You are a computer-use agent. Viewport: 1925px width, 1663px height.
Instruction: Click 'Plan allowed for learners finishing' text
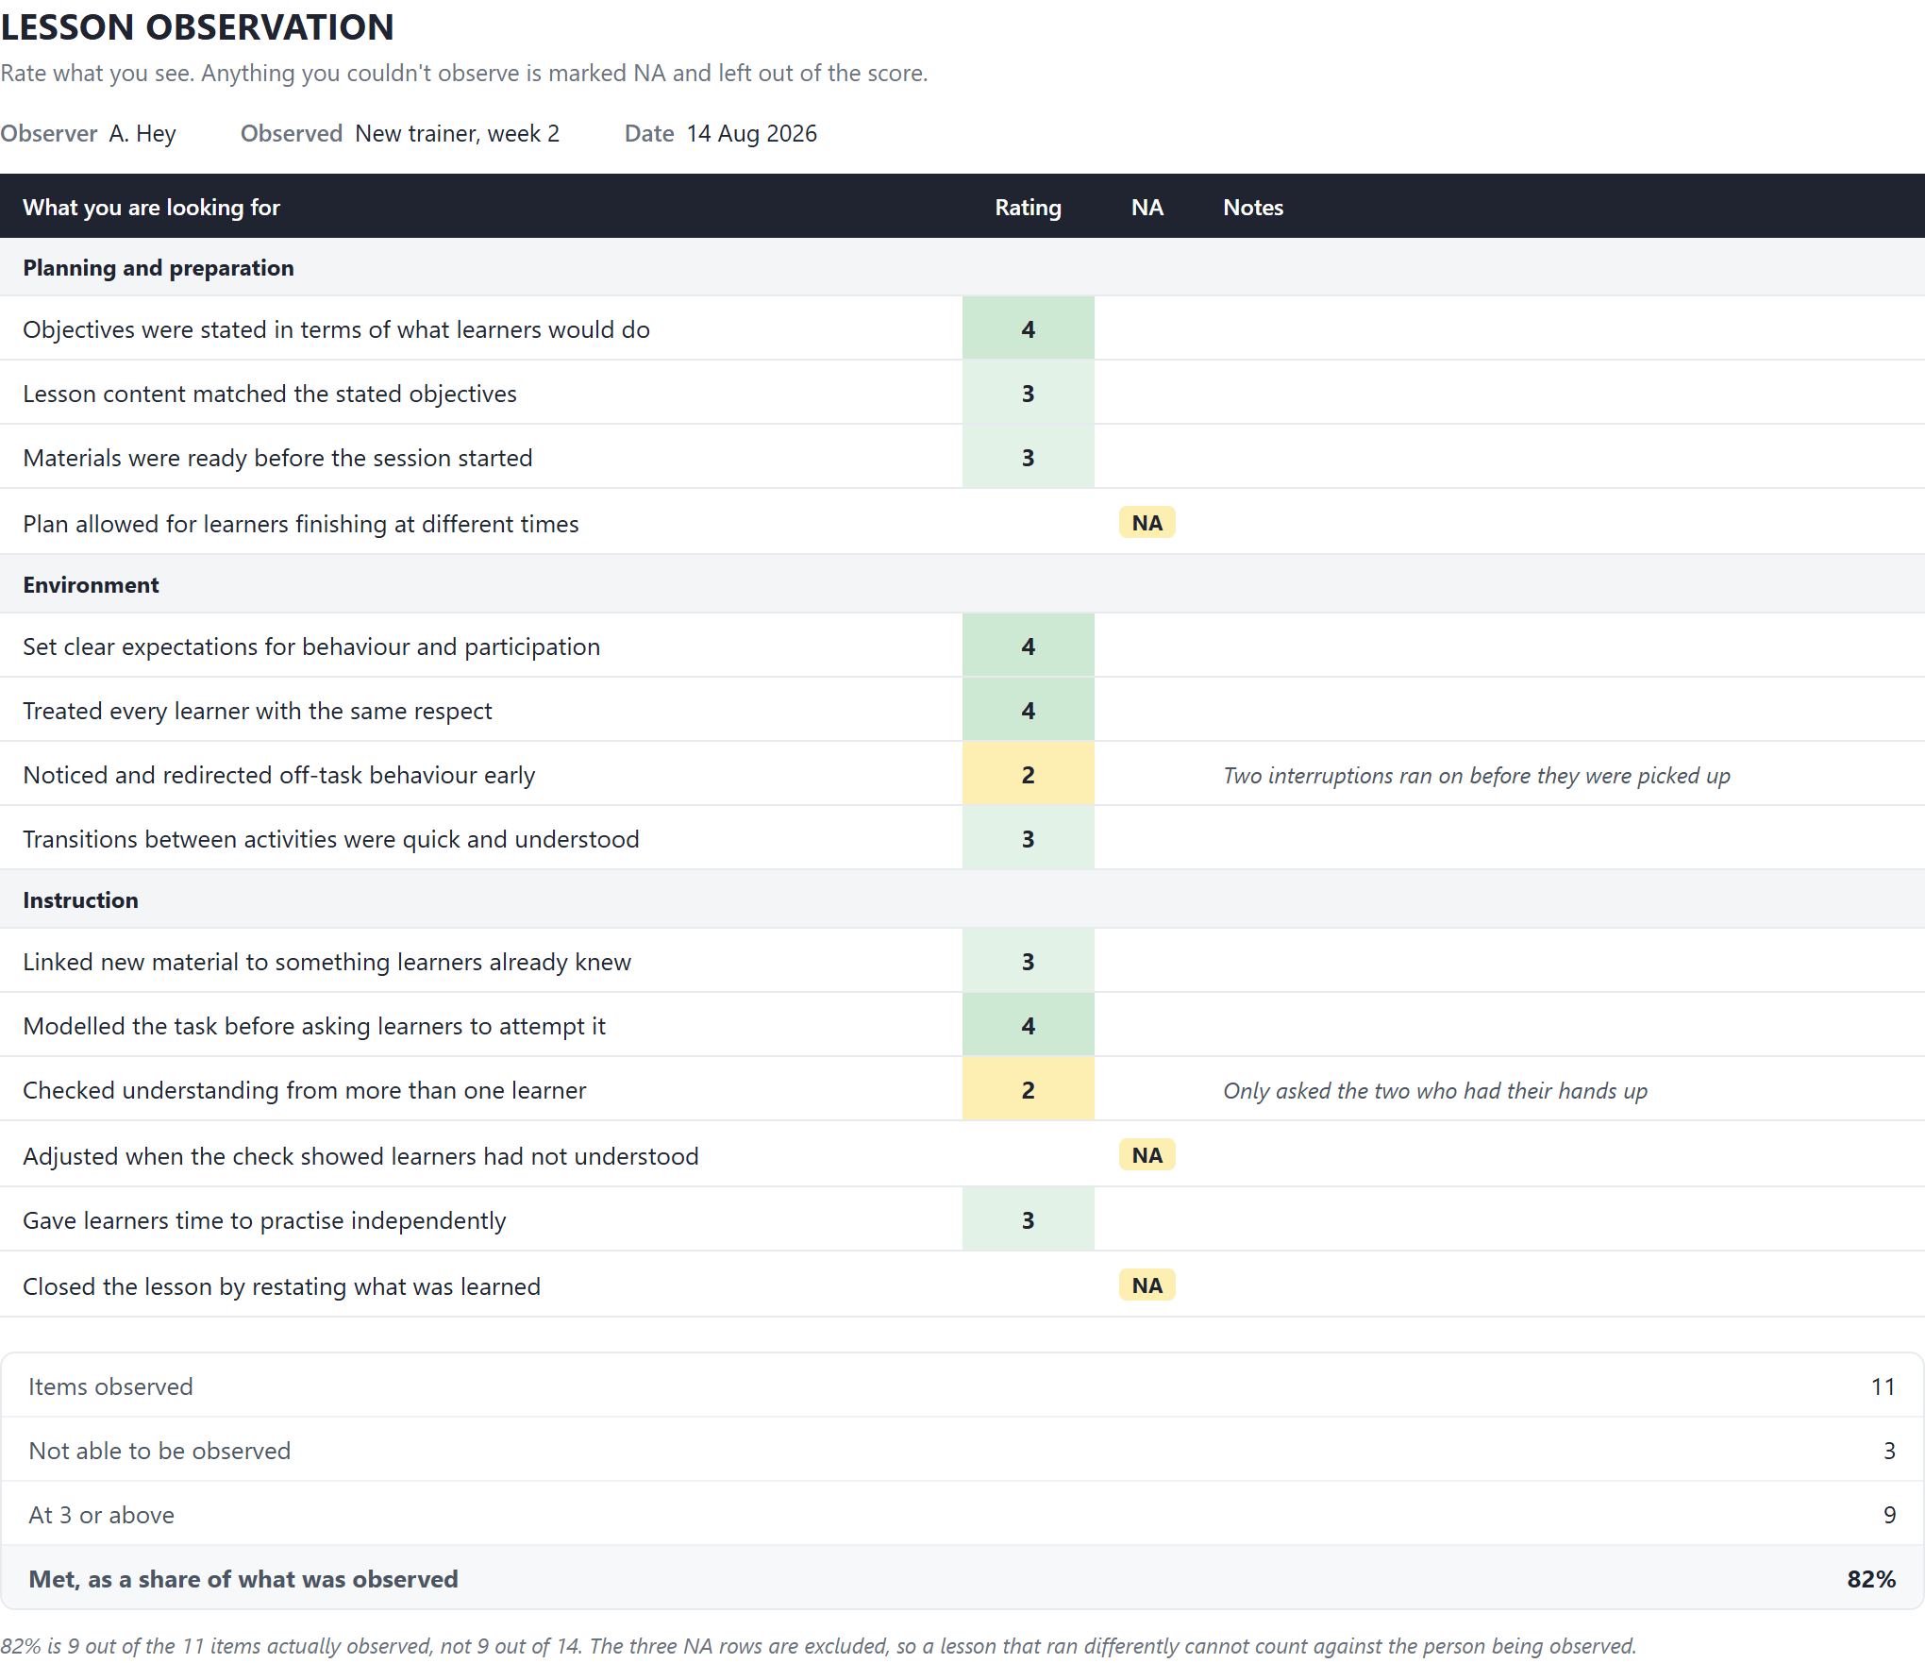[x=301, y=523]
